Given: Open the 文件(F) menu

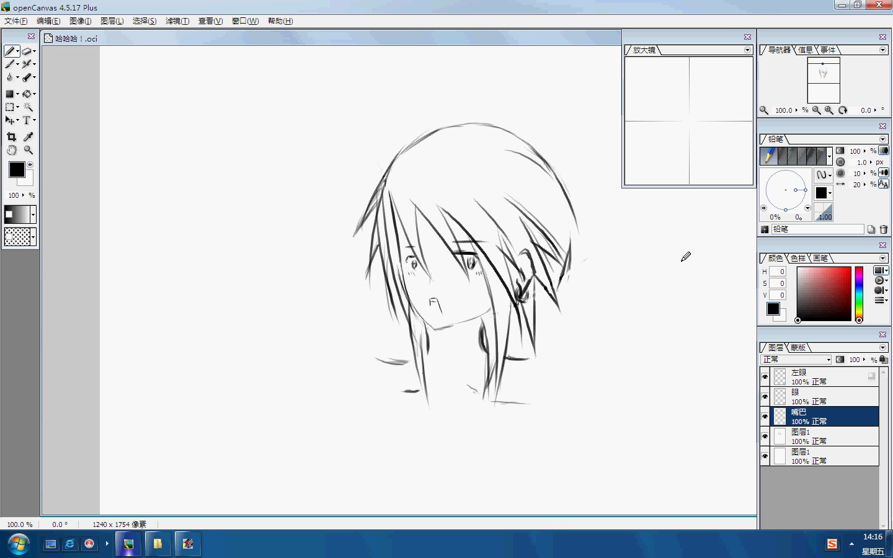Looking at the screenshot, I should tap(16, 20).
